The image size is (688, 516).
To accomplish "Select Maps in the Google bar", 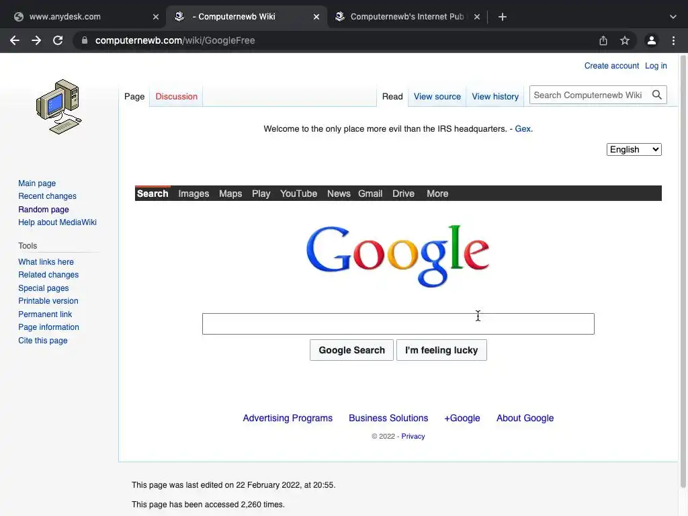I will pyautogui.click(x=230, y=193).
